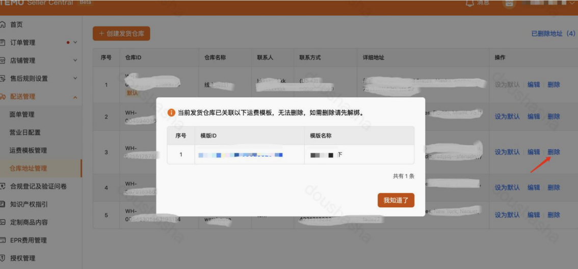Click 创建发货仓库 button
The width and height of the screenshot is (578, 269).
[121, 34]
